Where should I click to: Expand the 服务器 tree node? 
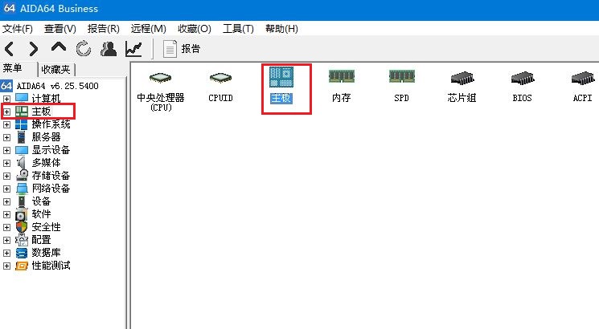6,137
